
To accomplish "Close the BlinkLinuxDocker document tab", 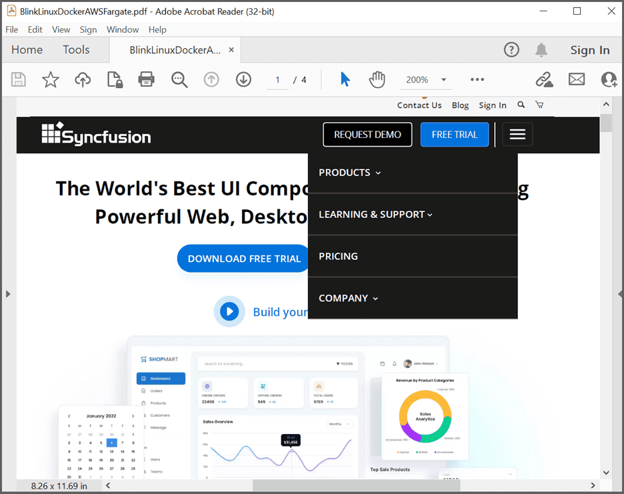I will 231,50.
